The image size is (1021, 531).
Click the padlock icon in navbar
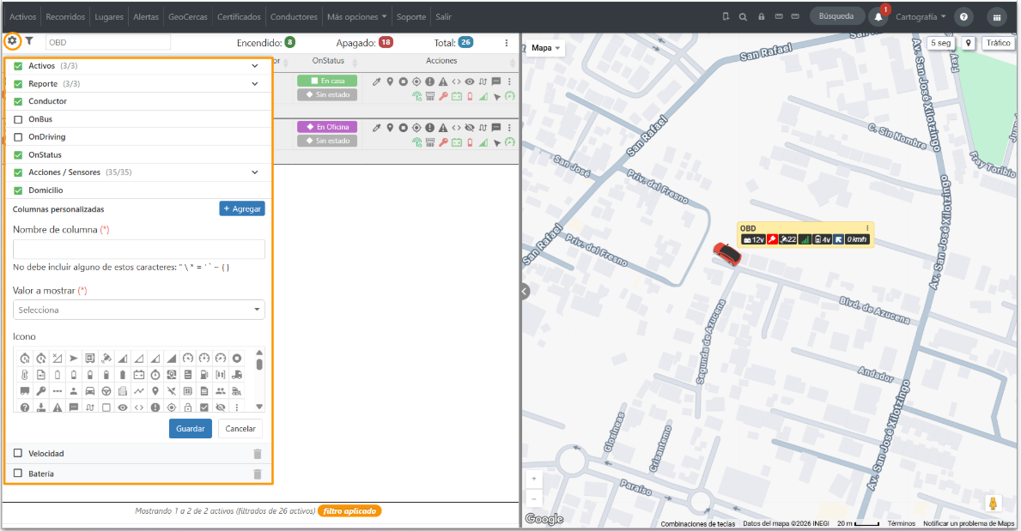point(761,17)
